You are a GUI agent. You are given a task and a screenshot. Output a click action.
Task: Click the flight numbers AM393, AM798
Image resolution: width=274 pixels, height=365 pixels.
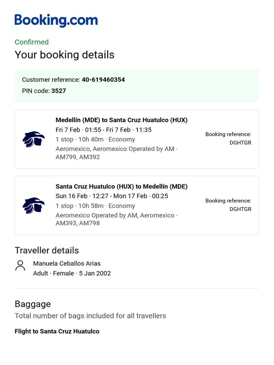pyautogui.click(x=78, y=223)
